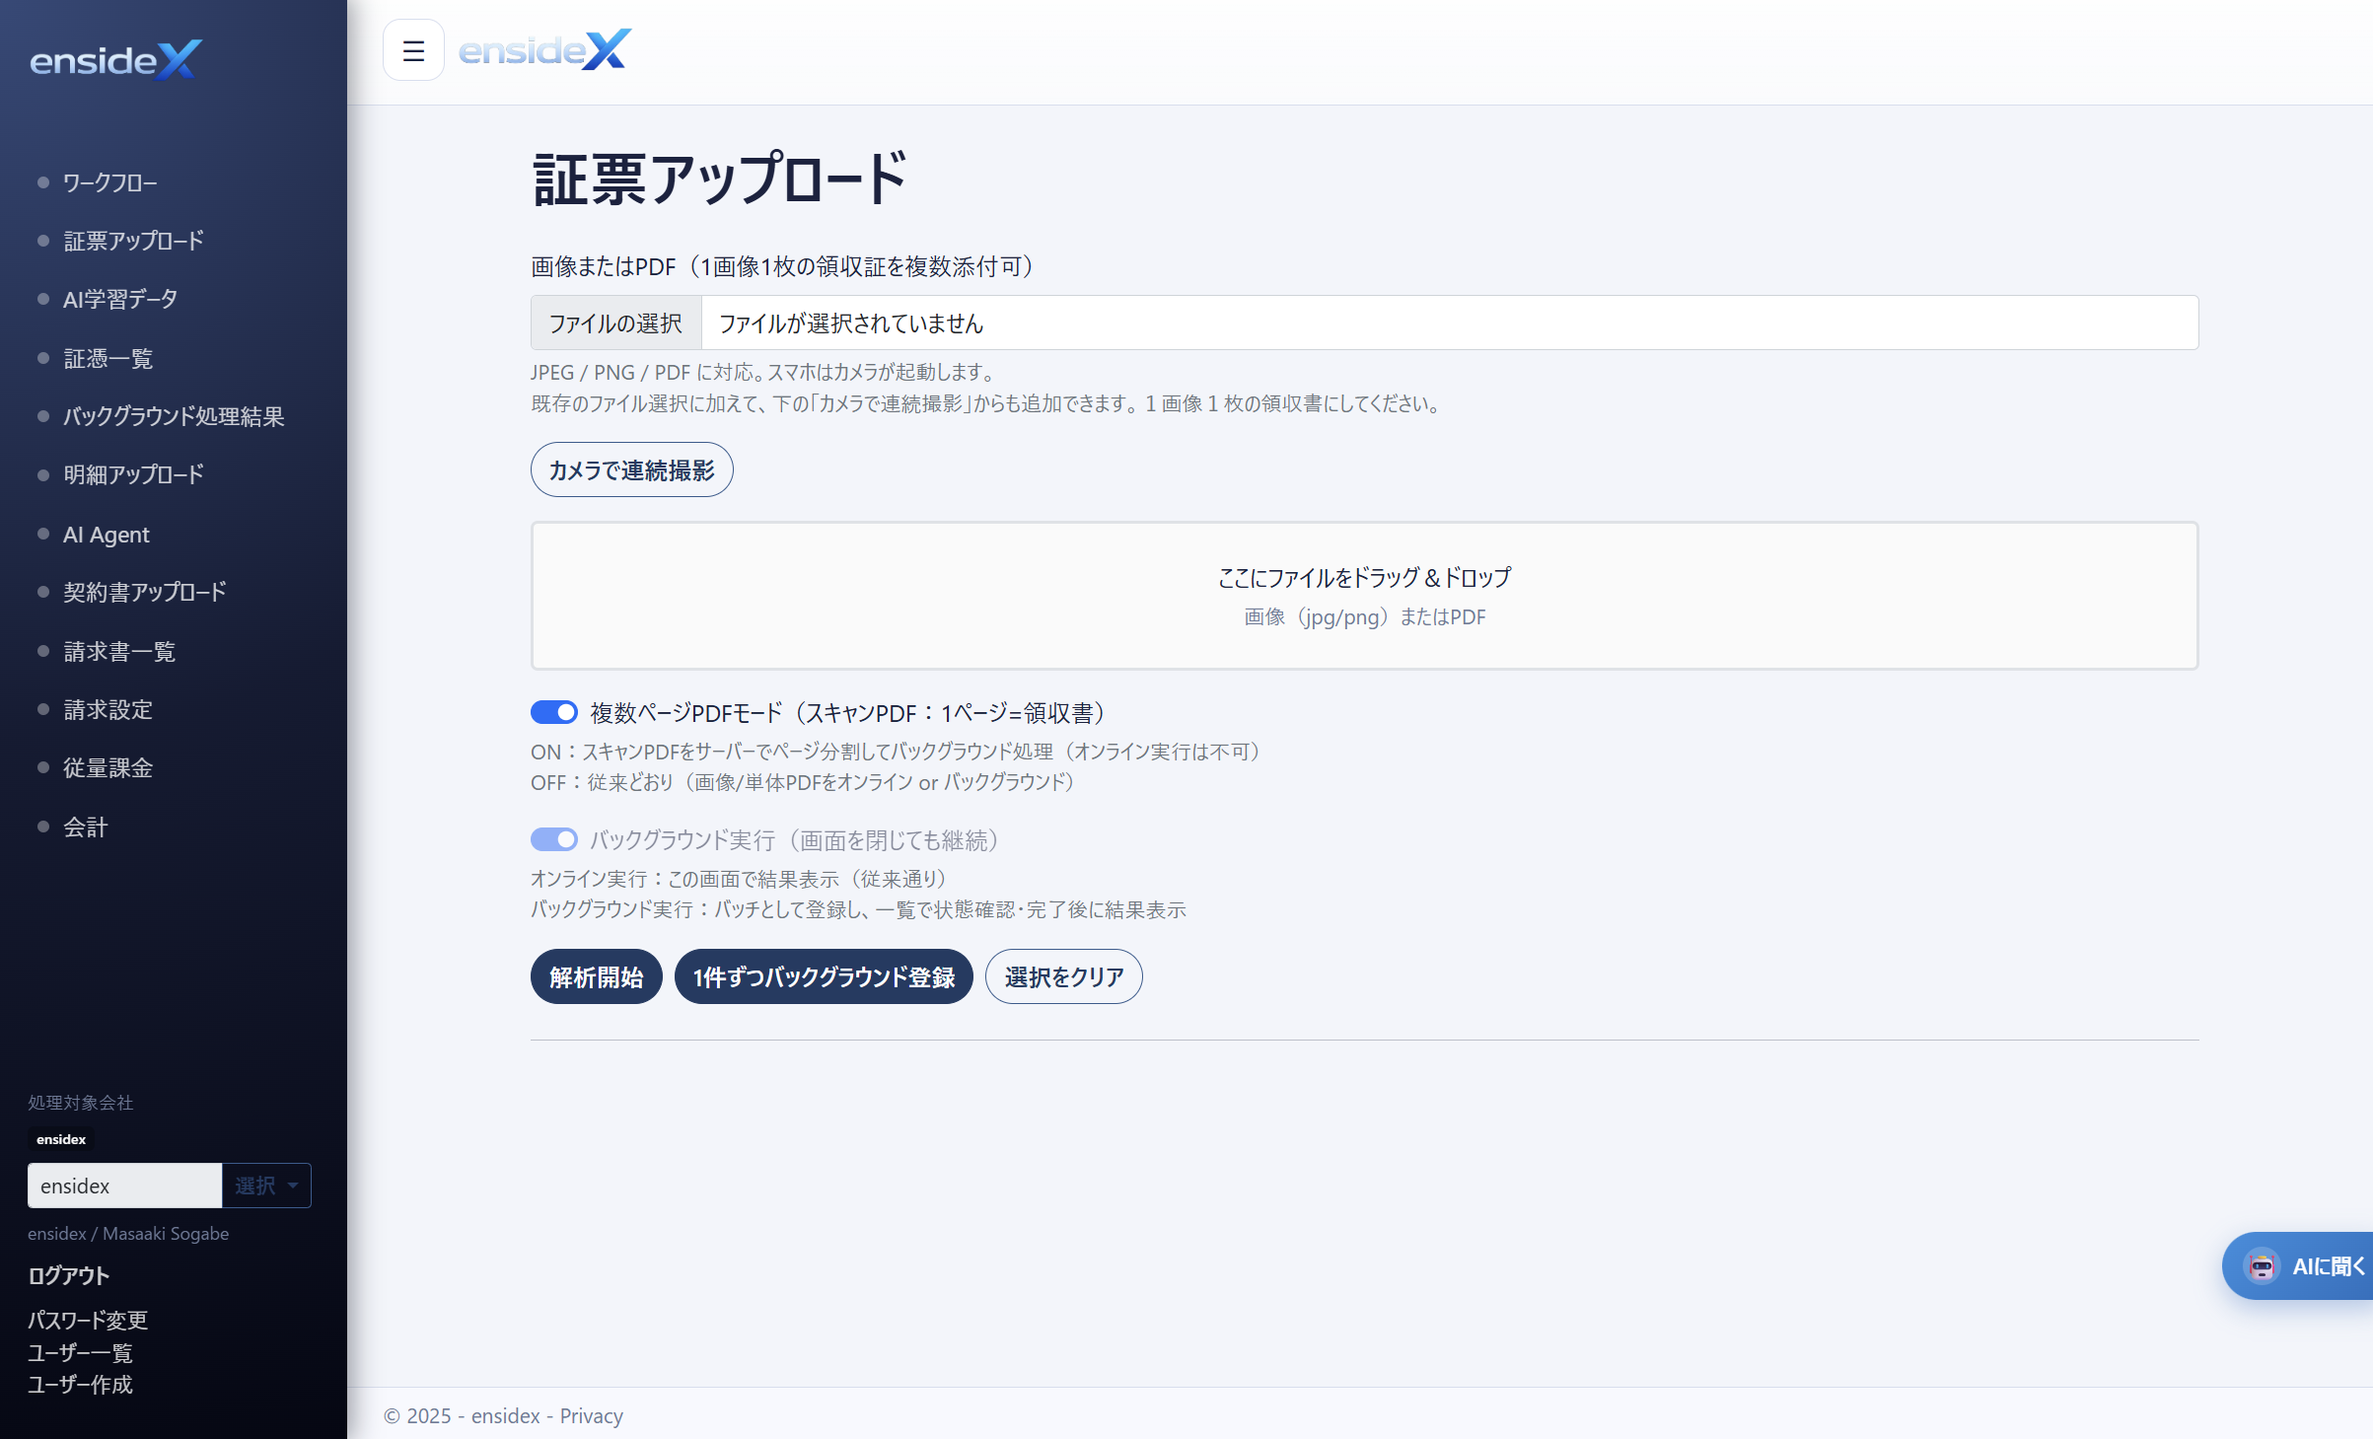Viewport: 2373px width, 1439px height.
Task: Open 証憑一覧 in the sidebar
Action: pos(108,358)
